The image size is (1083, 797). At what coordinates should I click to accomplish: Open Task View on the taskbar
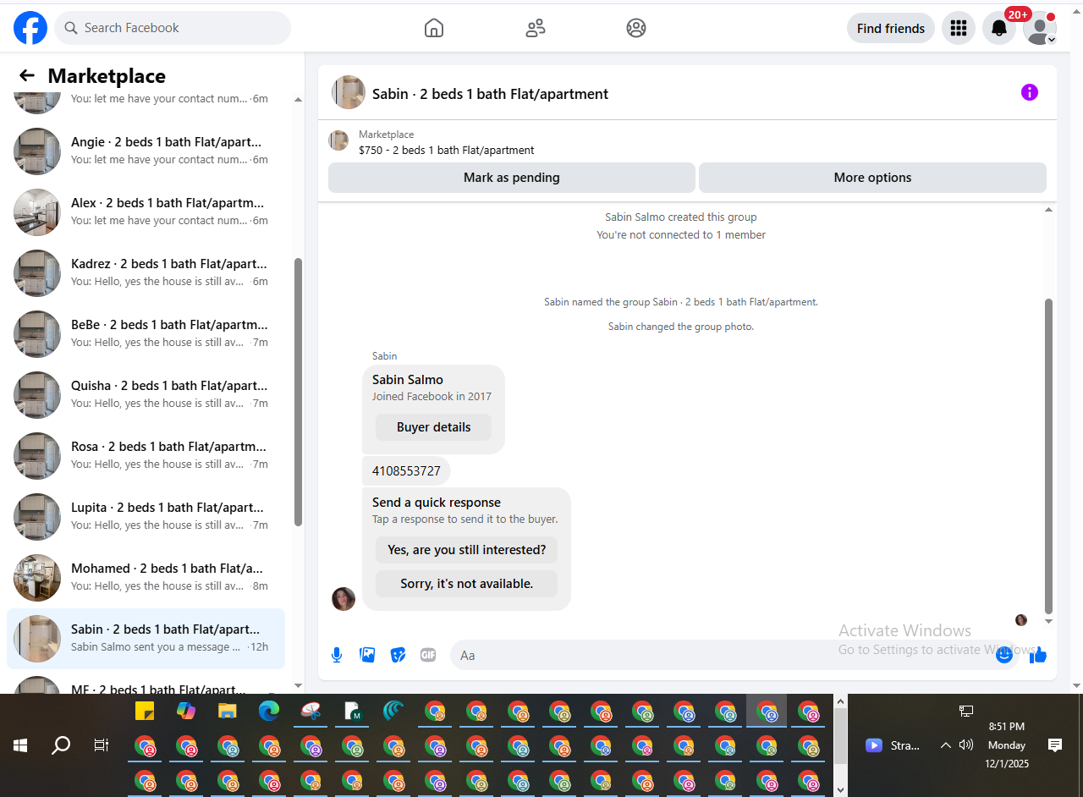pyautogui.click(x=102, y=745)
